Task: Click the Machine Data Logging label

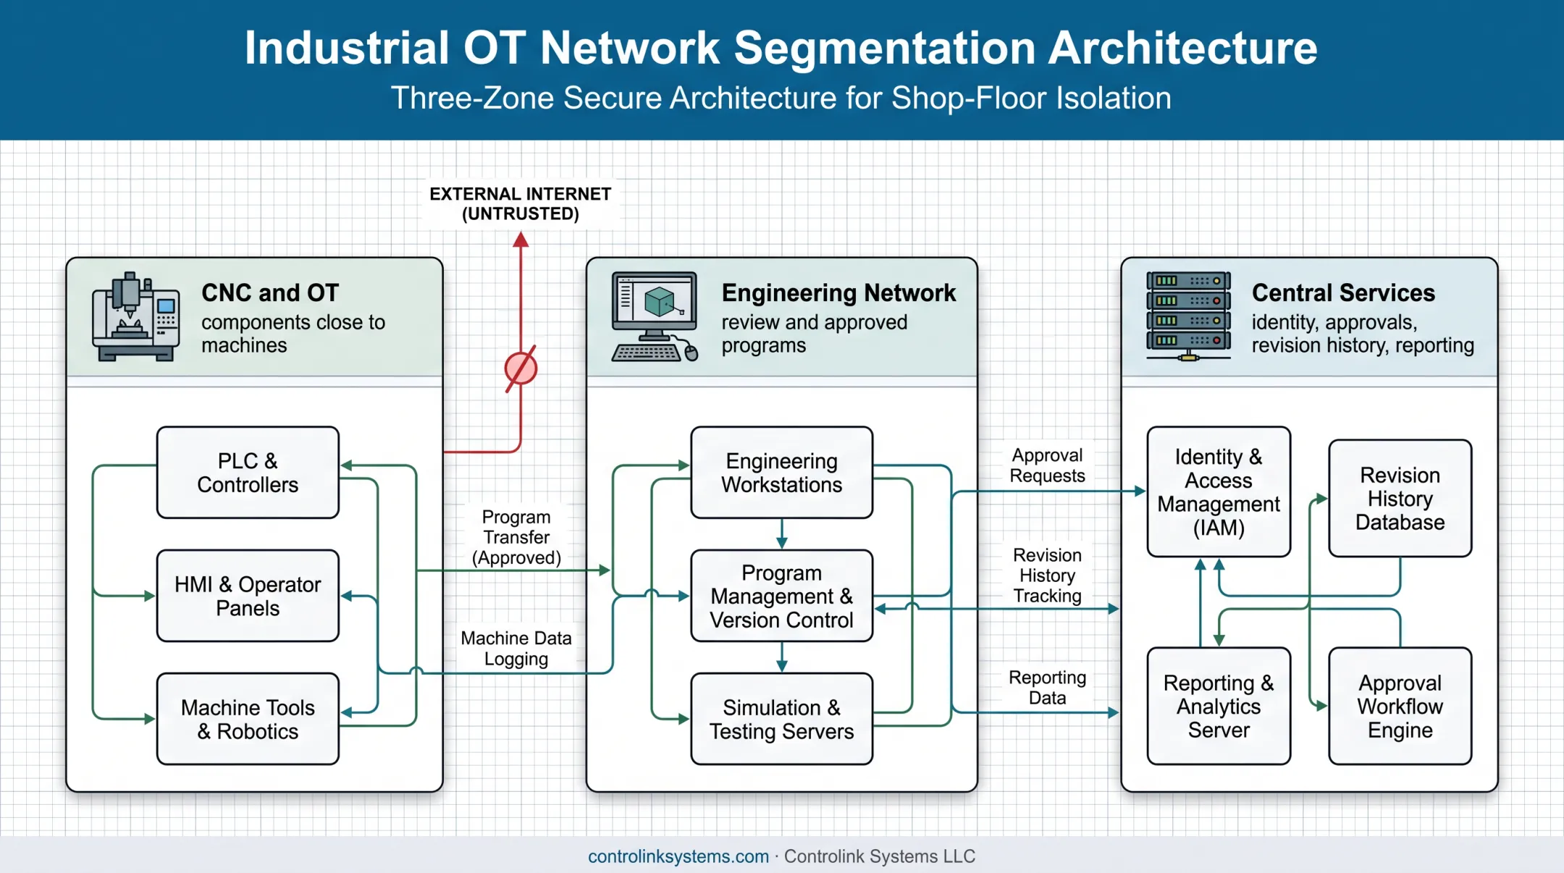Action: point(516,649)
